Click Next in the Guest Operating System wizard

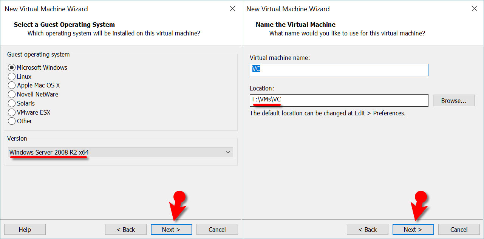coord(171,230)
